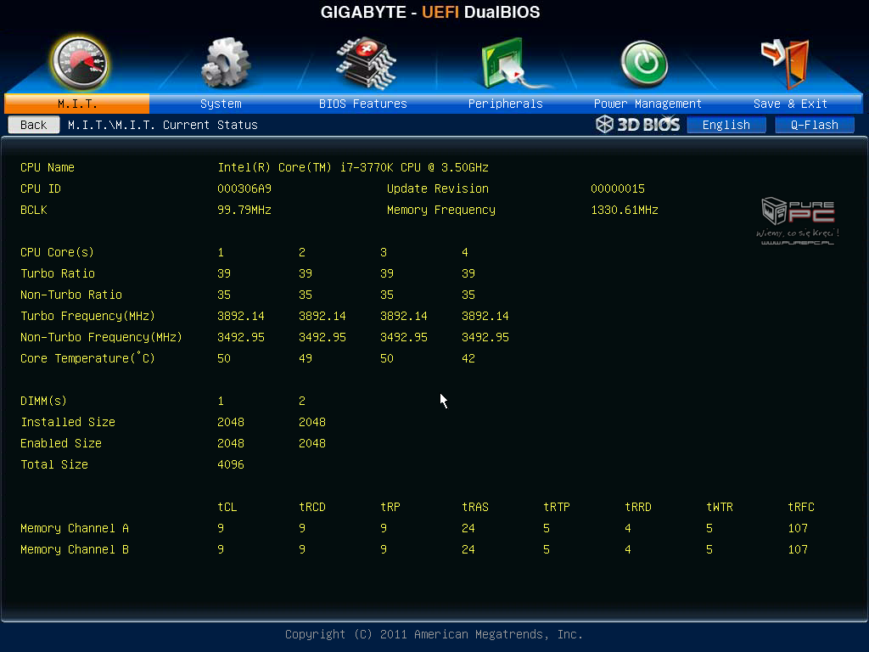This screenshot has width=869, height=652.
Task: Click the Installed Size row label
Action: click(68, 422)
